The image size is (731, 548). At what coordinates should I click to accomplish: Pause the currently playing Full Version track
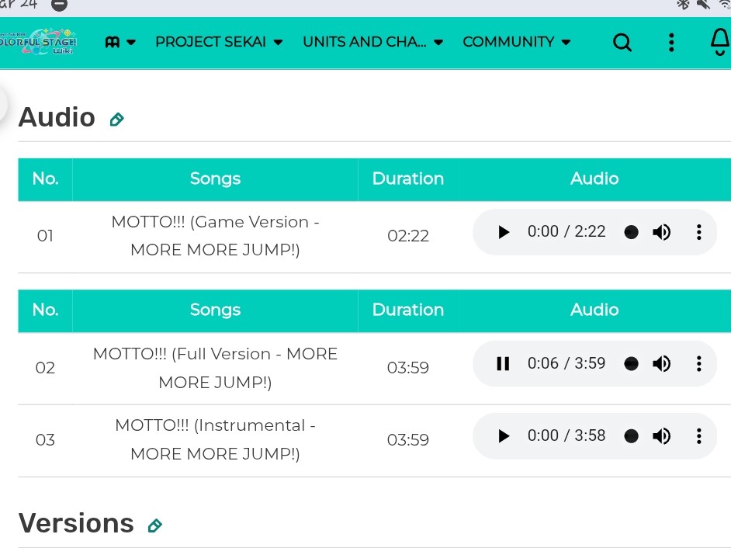503,363
